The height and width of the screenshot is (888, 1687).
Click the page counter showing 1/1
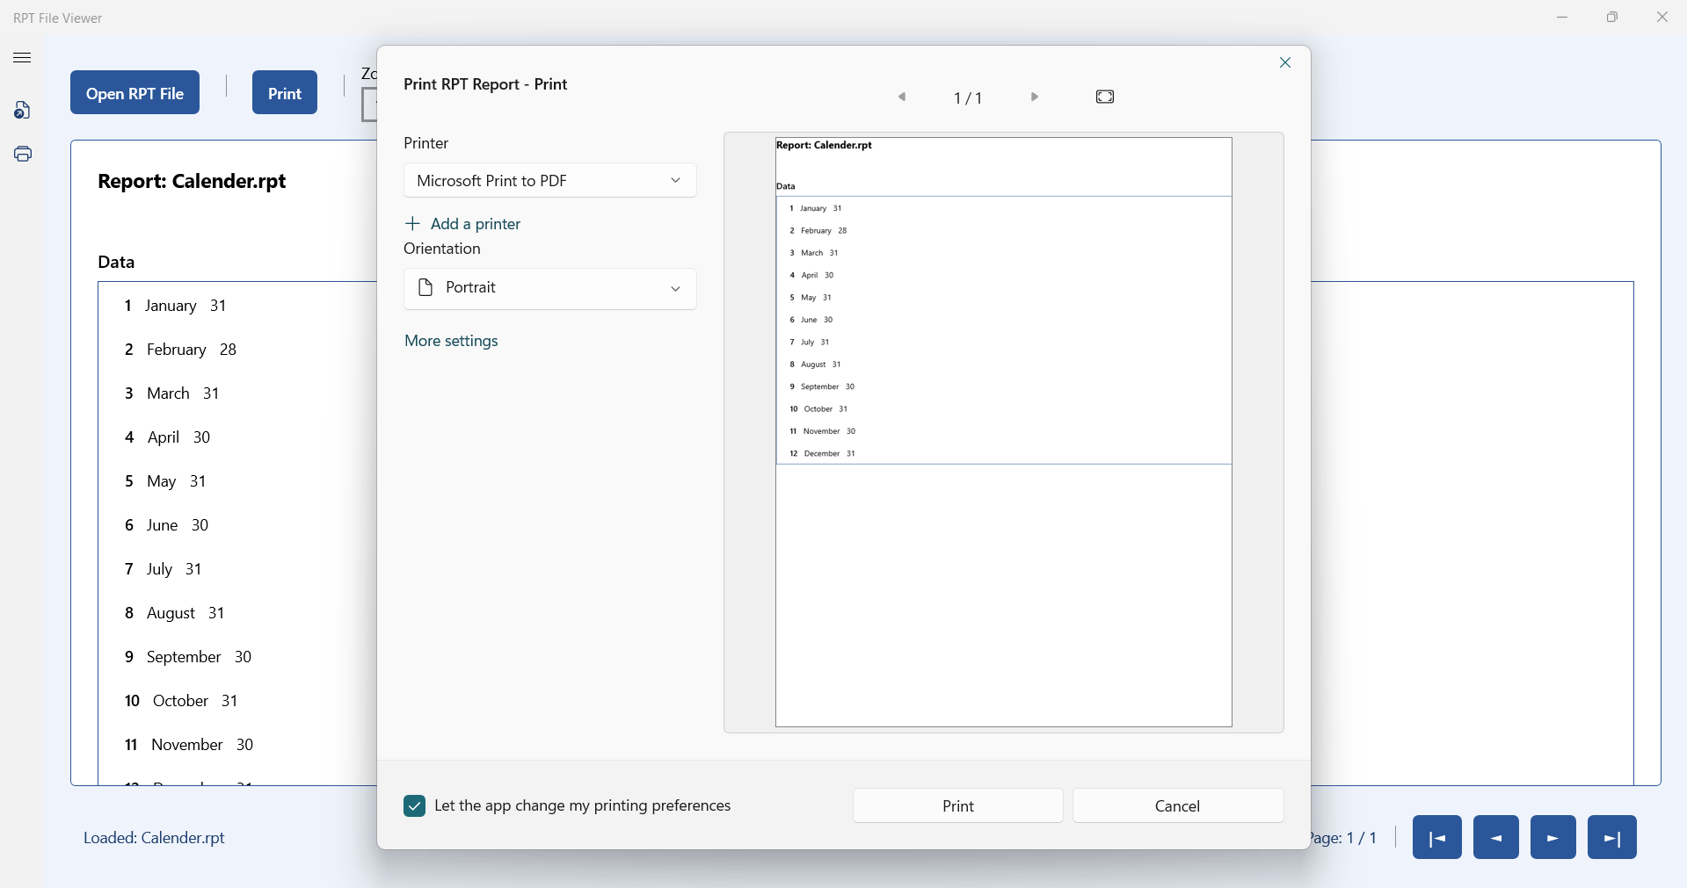[968, 97]
